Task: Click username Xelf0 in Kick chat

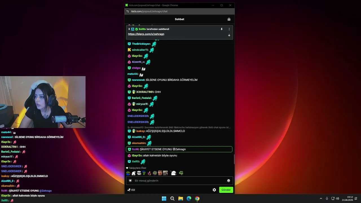Action: [136, 162]
